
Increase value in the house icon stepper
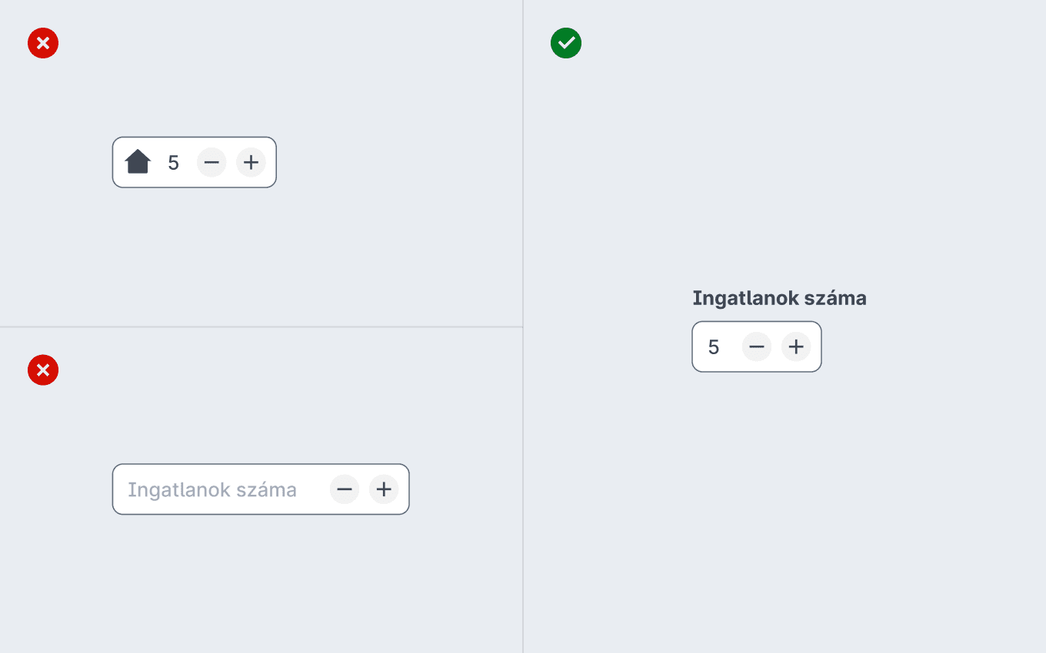[251, 162]
